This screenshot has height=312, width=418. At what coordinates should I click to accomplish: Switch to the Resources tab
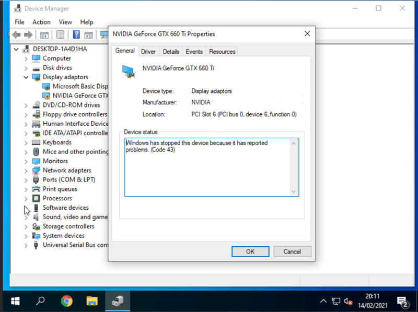pyautogui.click(x=222, y=51)
